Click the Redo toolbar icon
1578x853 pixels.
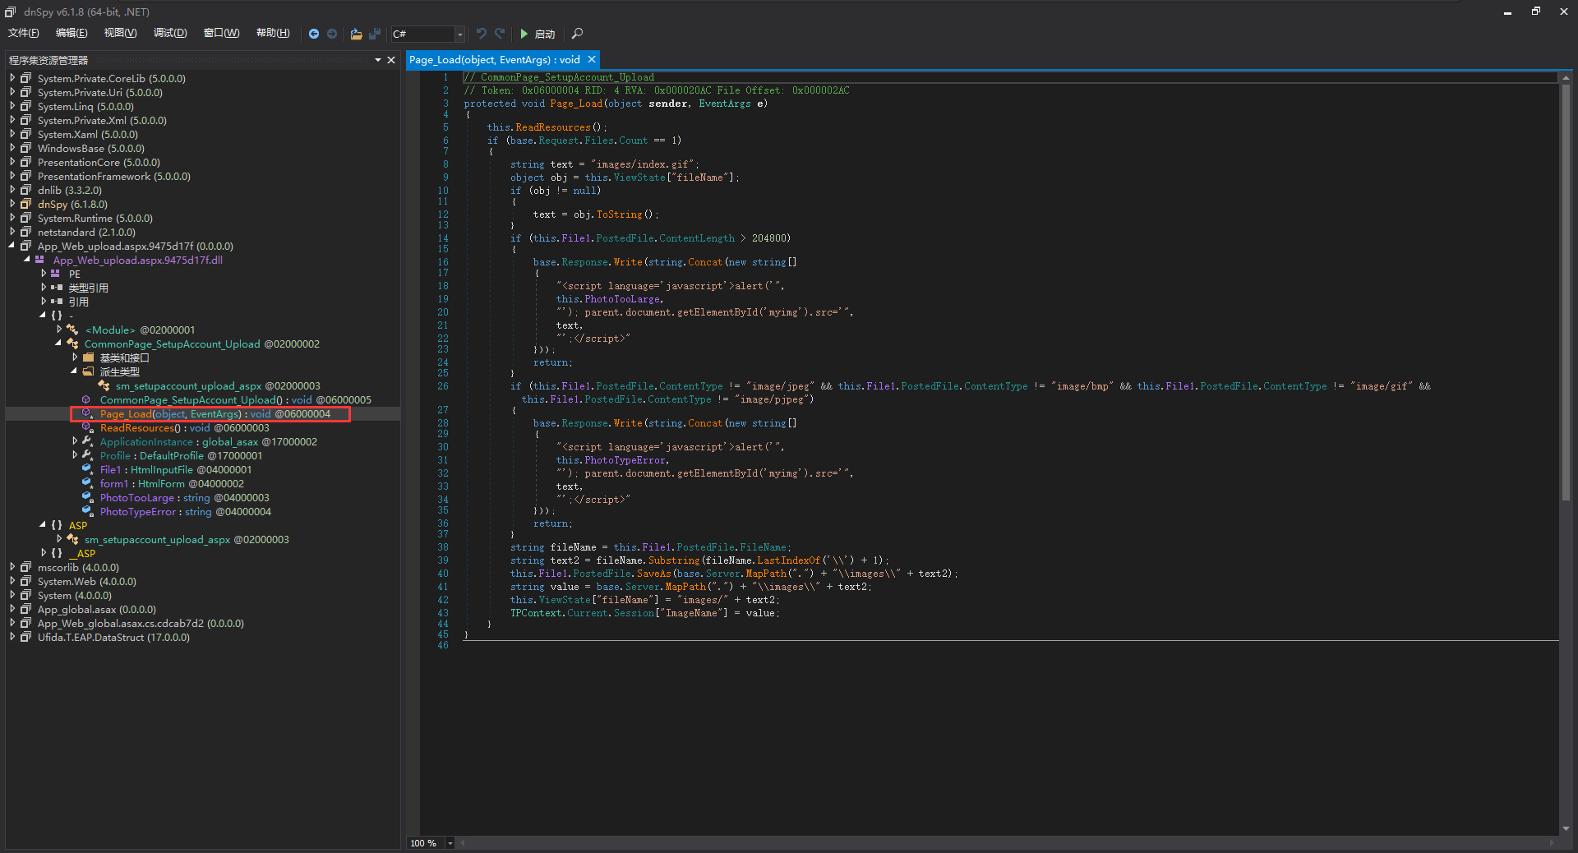tap(500, 34)
